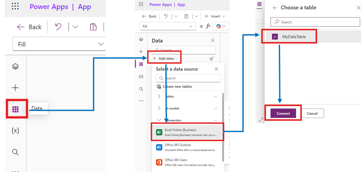Image resolution: width=361 pixels, height=172 pixels.
Task: Open the AI models more options ellipsis
Action: 215,109
